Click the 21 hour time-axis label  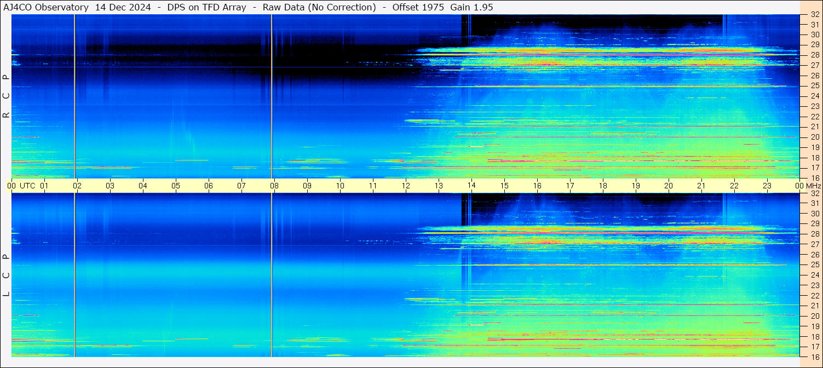click(701, 186)
